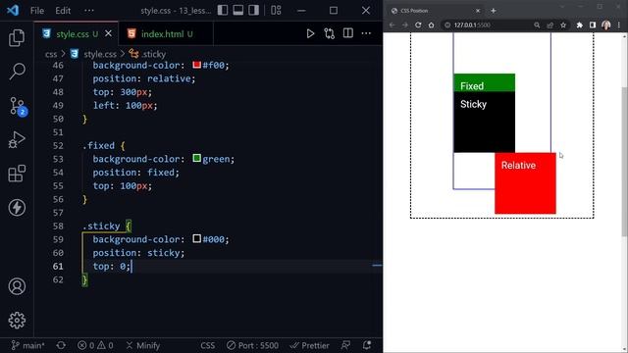Open the Customize Layout icon
628x353 pixels.
[x=276, y=10]
